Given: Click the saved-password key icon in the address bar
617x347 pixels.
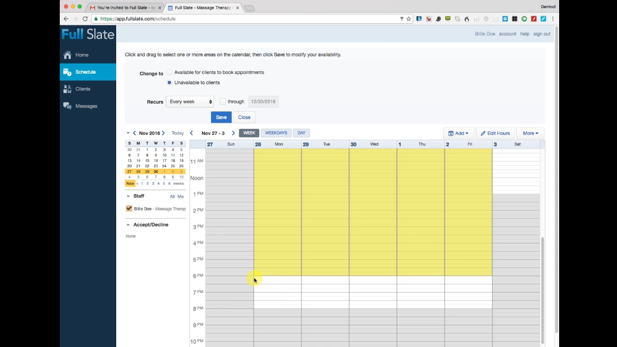Looking at the screenshot, I should click(x=402, y=19).
